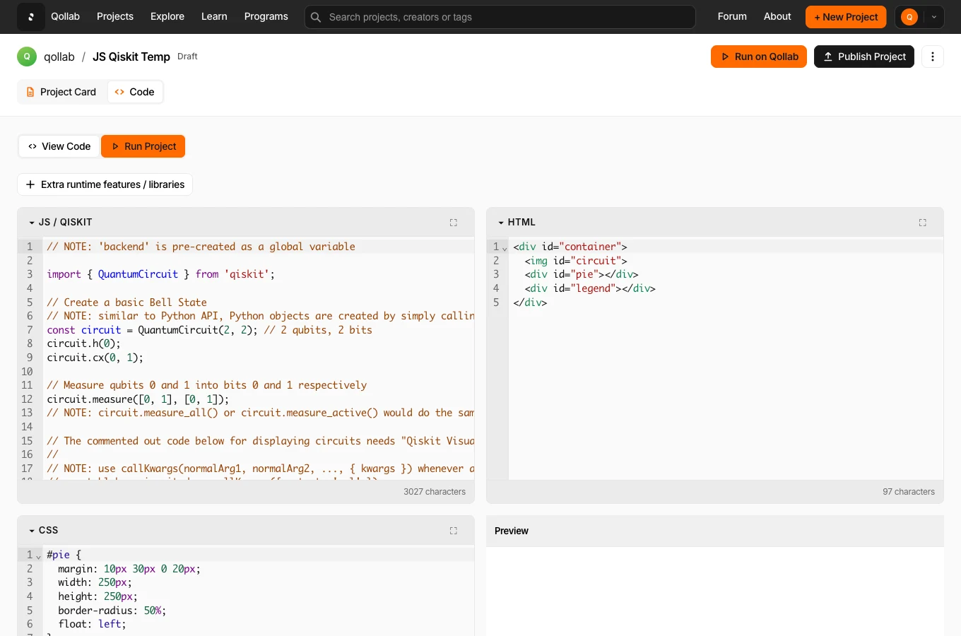Open the three-dot project options menu

click(x=933, y=57)
